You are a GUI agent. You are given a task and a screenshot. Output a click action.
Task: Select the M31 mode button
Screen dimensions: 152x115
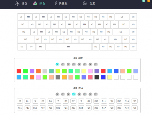coord(135,108)
